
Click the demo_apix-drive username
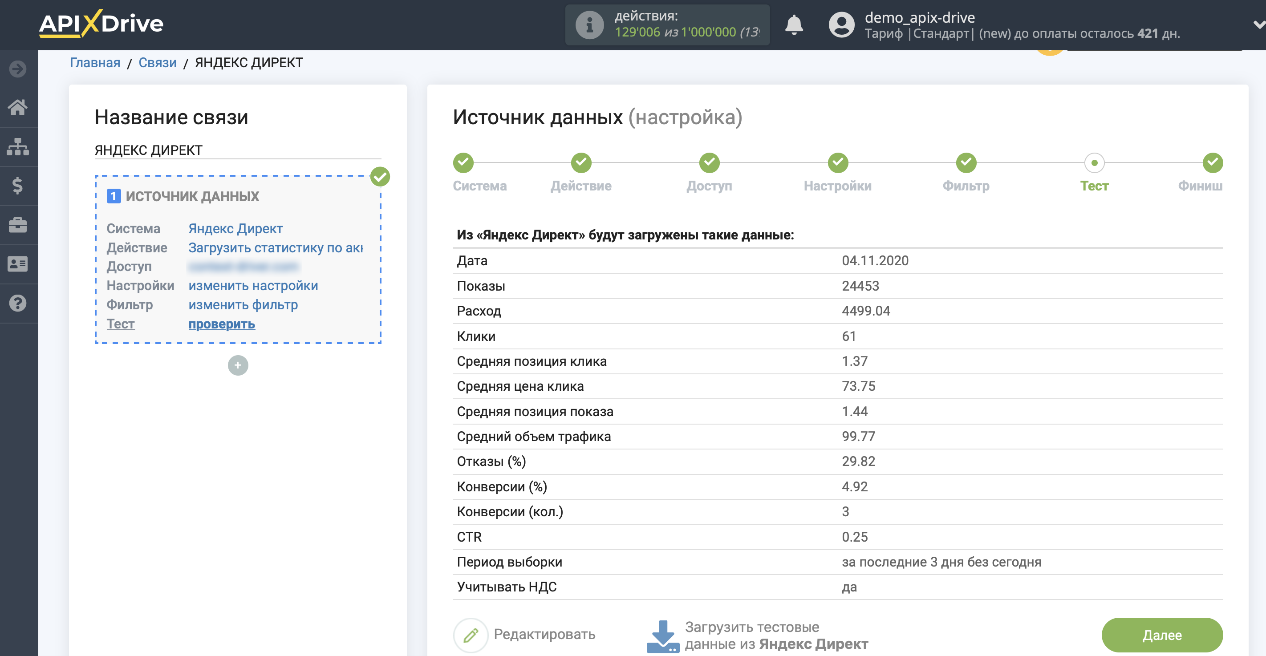[x=920, y=17]
